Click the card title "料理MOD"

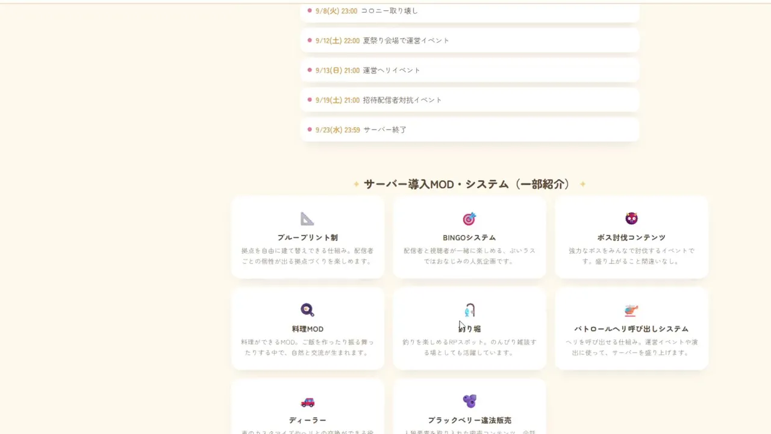click(307, 329)
